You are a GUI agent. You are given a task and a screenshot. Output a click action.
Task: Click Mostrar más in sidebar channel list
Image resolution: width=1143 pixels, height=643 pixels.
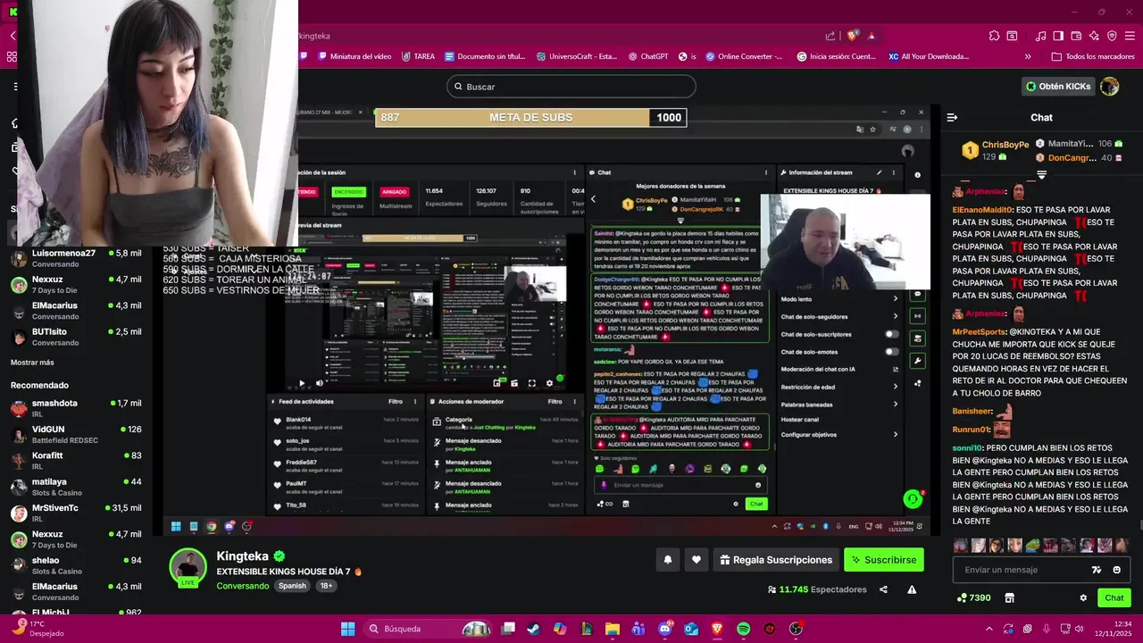click(x=32, y=363)
